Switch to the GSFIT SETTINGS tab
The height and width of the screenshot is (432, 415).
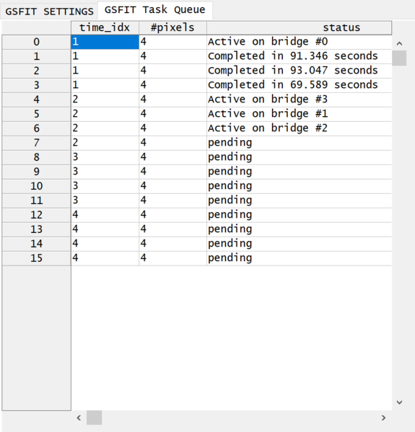(x=49, y=12)
